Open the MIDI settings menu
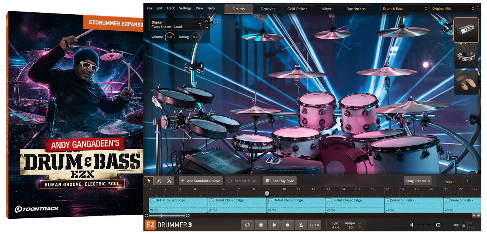Screen dimensions: 487x234 pos(459,225)
